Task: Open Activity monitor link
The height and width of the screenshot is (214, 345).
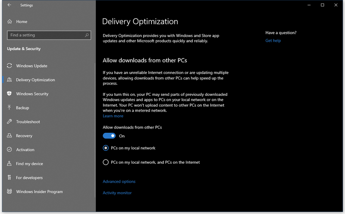Action: click(x=117, y=193)
